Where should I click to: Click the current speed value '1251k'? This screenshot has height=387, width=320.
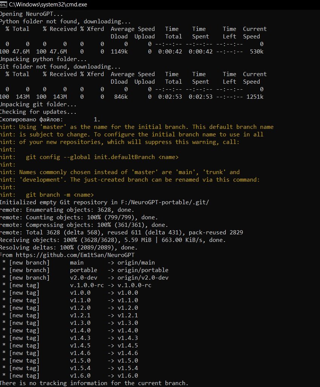pyautogui.click(x=255, y=97)
